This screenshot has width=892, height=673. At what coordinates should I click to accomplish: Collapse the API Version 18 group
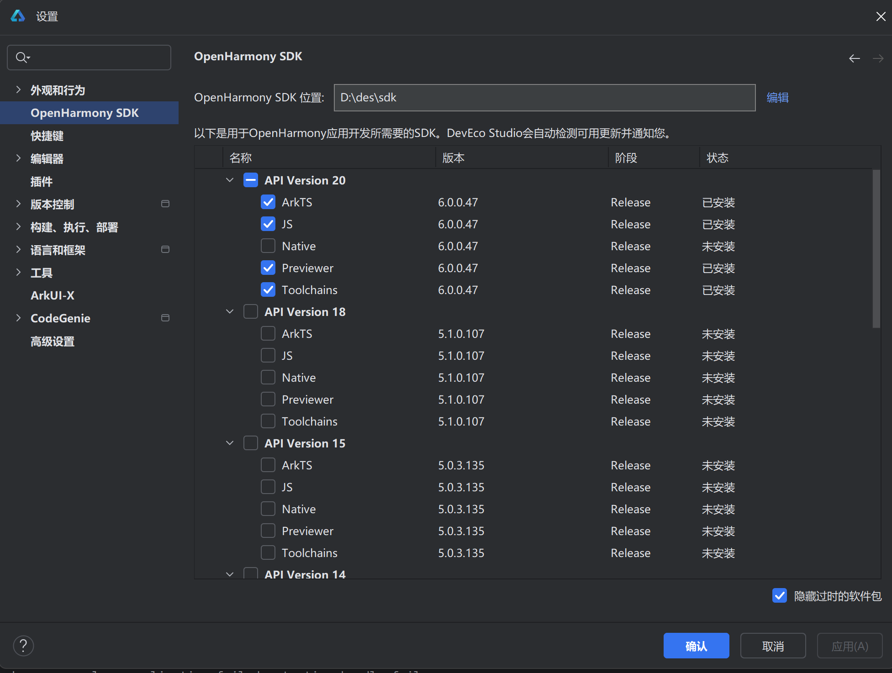(230, 312)
